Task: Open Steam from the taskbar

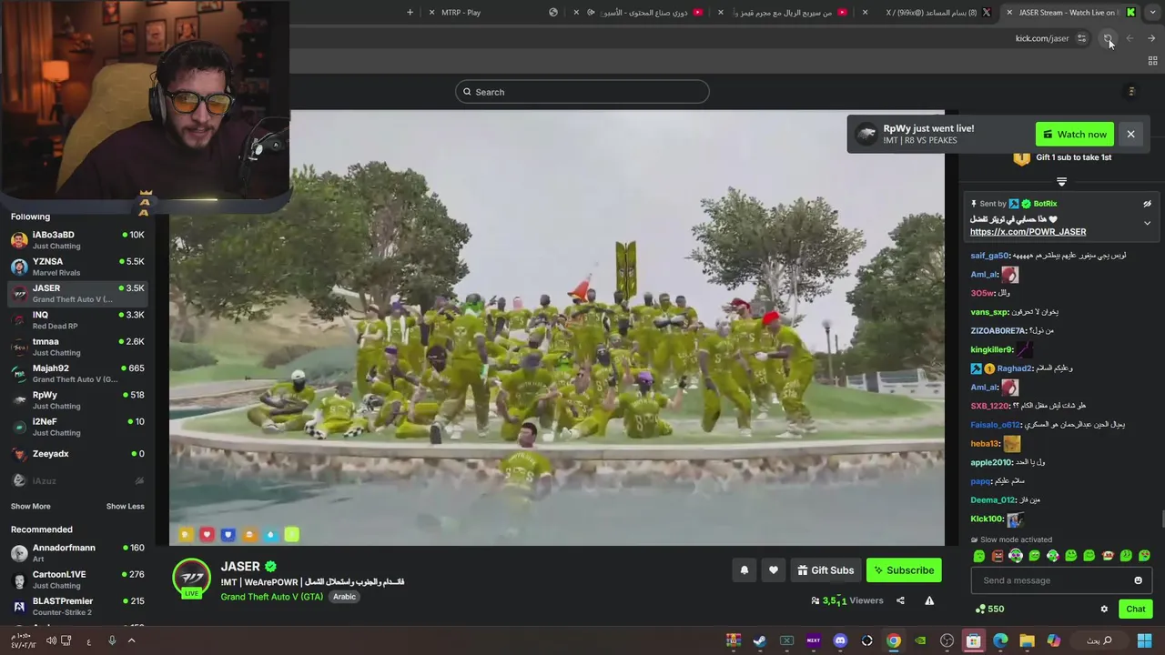Action: (x=760, y=640)
